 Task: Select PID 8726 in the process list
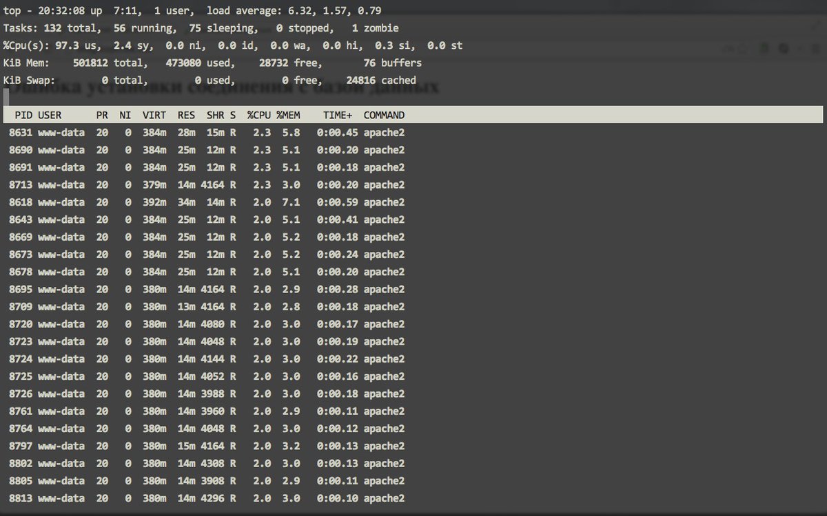coord(21,394)
